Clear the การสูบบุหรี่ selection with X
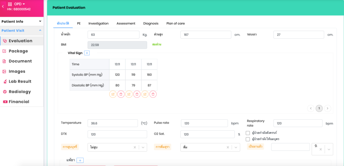The width and height of the screenshot is (344, 166). coord(135,147)
